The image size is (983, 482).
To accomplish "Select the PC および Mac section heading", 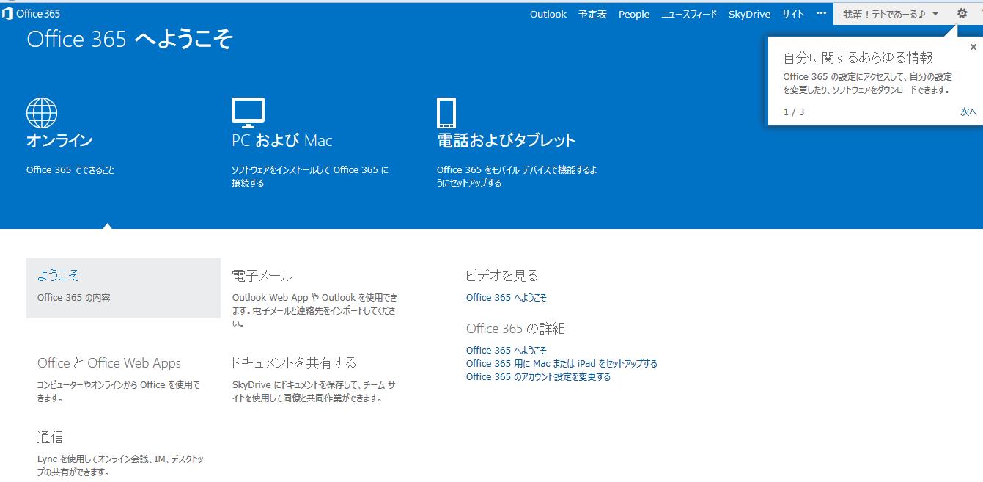I will click(282, 140).
